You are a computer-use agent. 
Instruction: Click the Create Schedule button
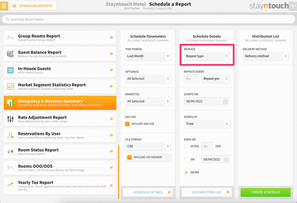(x=266, y=192)
